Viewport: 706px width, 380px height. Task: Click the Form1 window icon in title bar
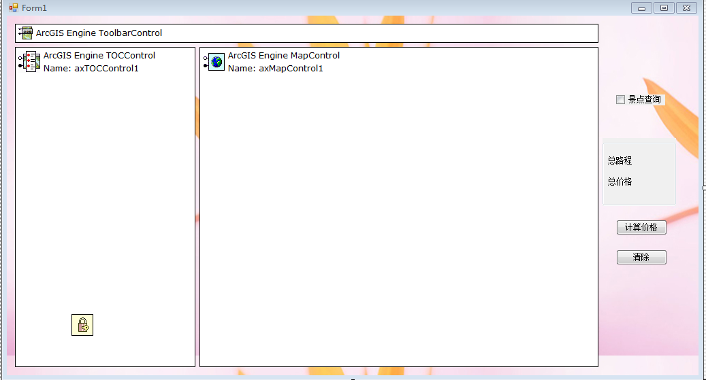13,7
